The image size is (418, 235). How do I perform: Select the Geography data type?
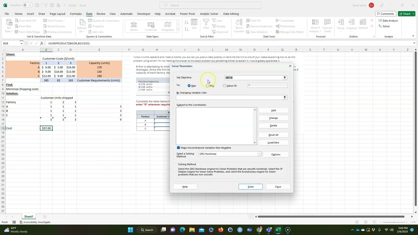pos(168,26)
